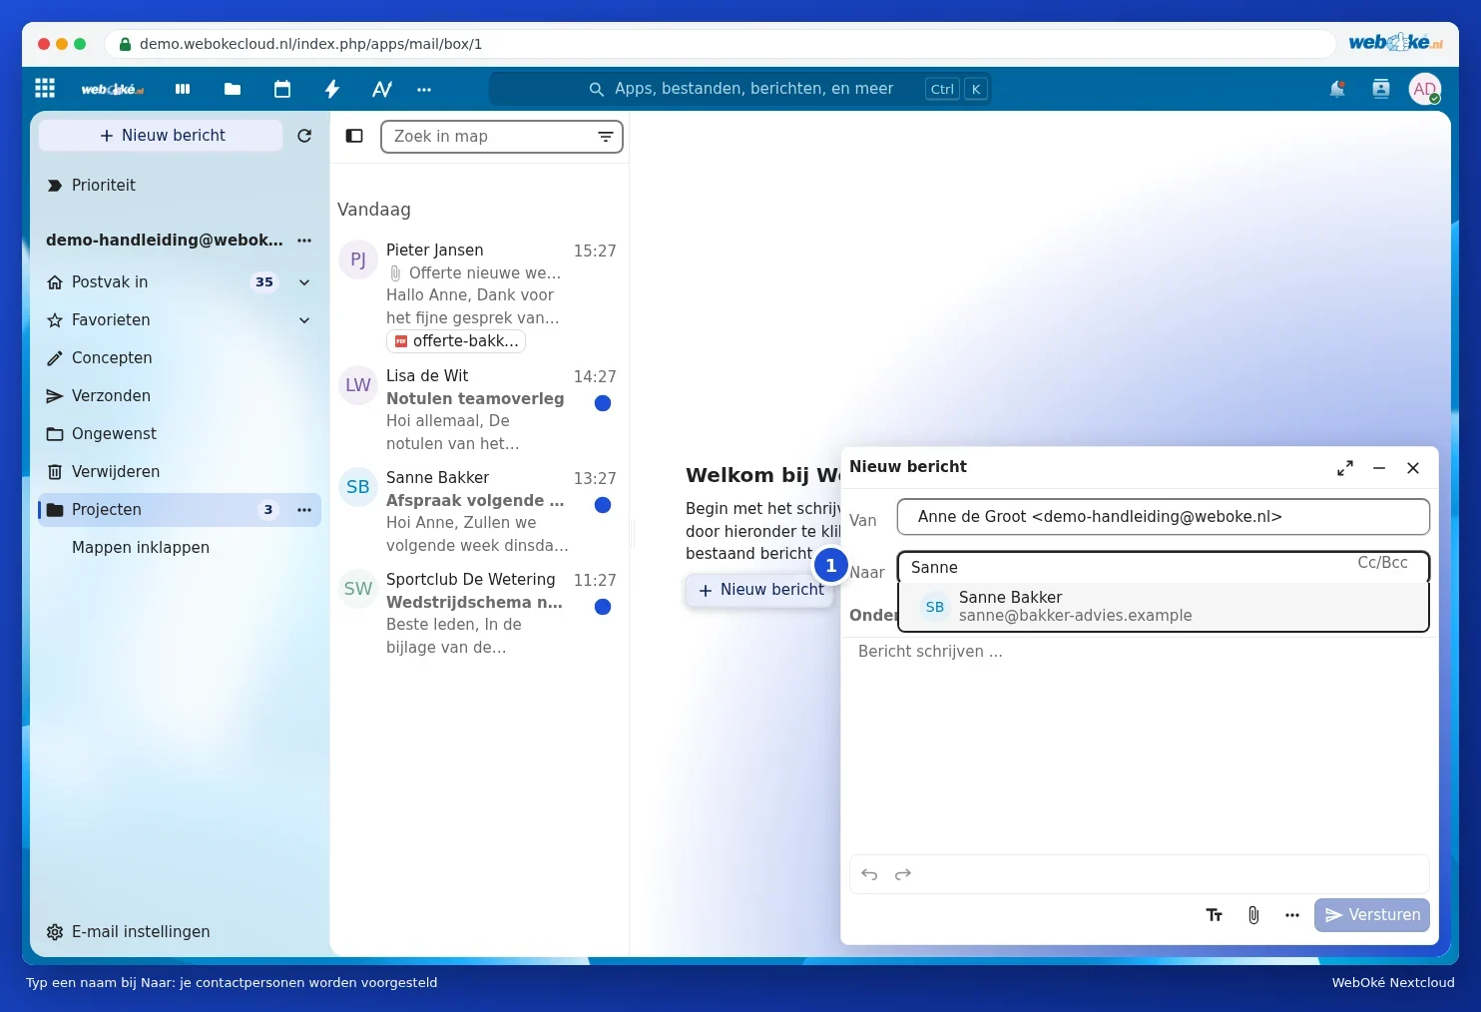Click Nieuw bericht on the welcome page
Image resolution: width=1481 pixels, height=1012 pixels.
click(x=760, y=590)
